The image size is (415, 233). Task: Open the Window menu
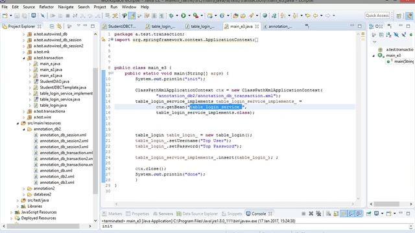click(129, 7)
